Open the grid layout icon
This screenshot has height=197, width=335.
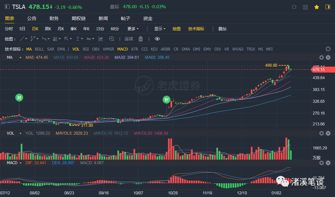click(305, 7)
